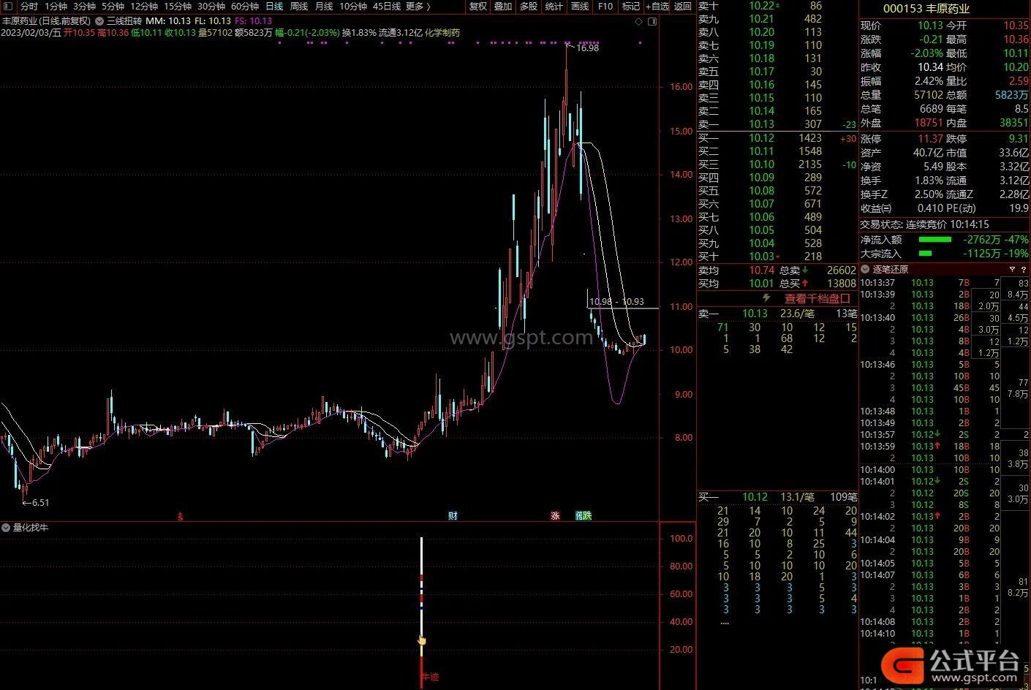Open the filter icon in 逐笔还原 header

coord(1012,269)
